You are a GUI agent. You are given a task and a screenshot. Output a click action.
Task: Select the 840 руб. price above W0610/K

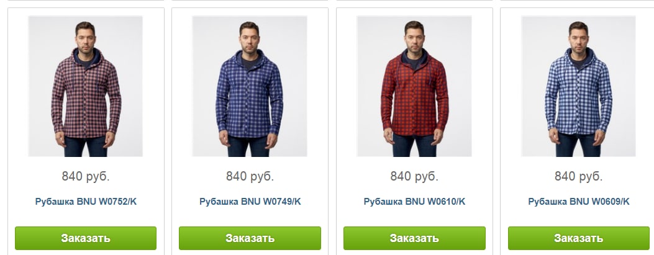(414, 177)
